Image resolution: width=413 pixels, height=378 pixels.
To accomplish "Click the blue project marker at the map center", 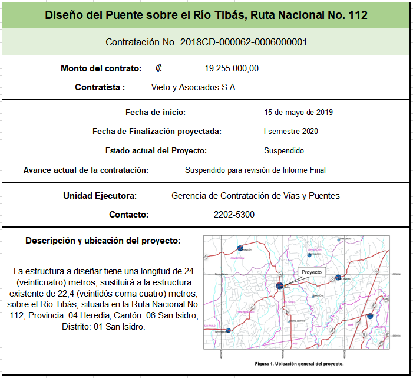I will pos(279,285).
